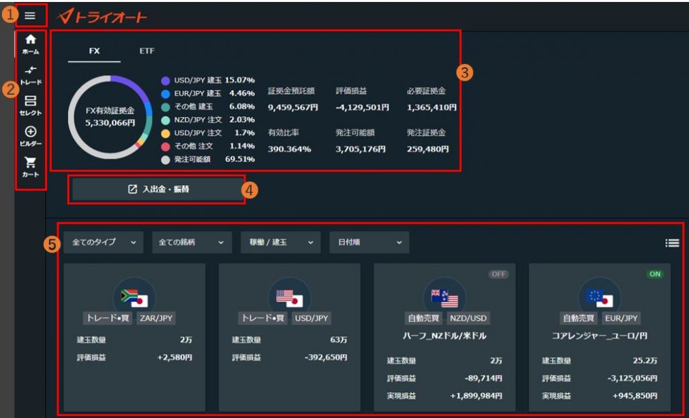This screenshot has width=689, height=418.
Task: Click the -392,650円 loss on USD/JPY card
Action: pos(326,358)
